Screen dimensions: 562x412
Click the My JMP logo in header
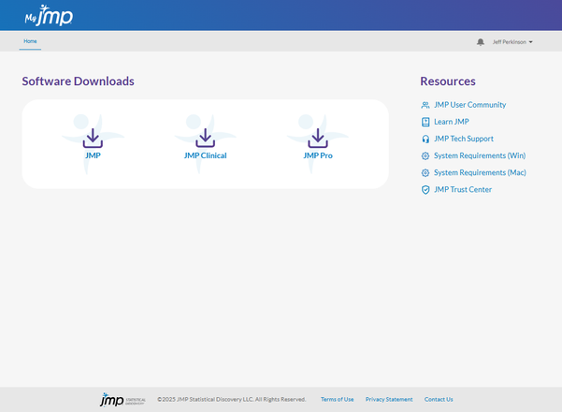(49, 15)
